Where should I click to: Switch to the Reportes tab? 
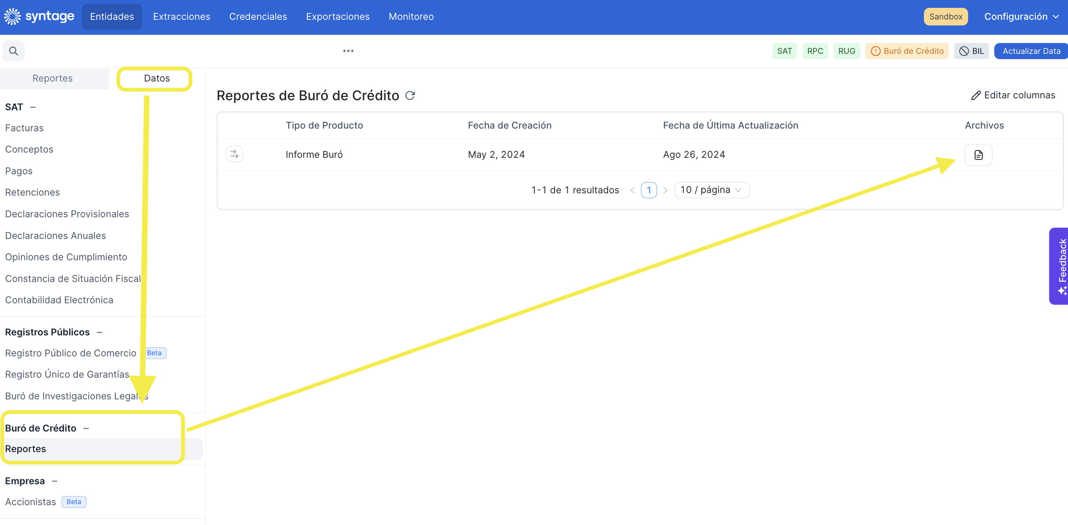tap(53, 78)
